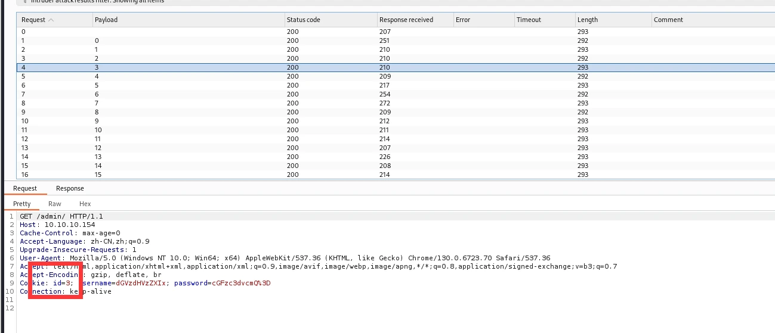Click line number 12 in editor gutter
Image resolution: width=775 pixels, height=333 pixels.
pyautogui.click(x=8, y=308)
